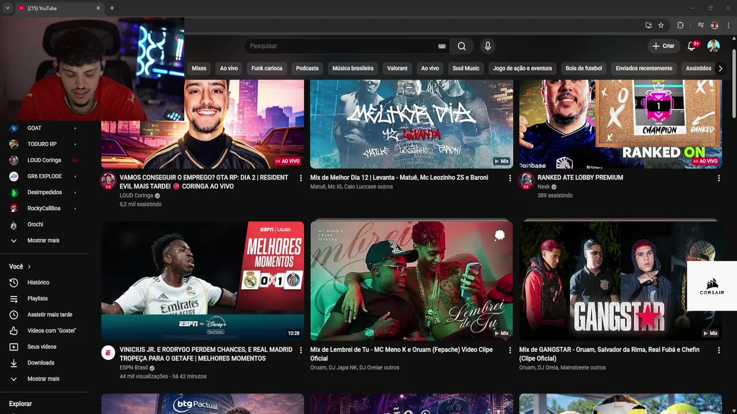
Task: Open GOAT channel subscription
Action: pyautogui.click(x=44, y=128)
